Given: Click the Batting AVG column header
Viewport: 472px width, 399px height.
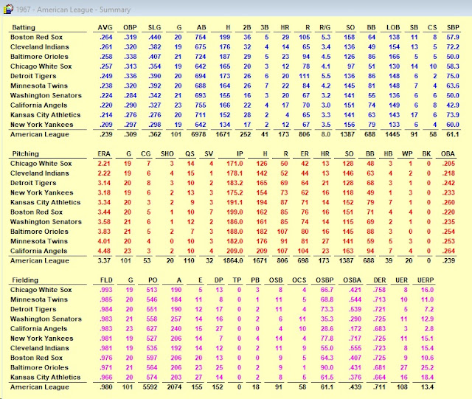Looking at the screenshot, I should (105, 27).
